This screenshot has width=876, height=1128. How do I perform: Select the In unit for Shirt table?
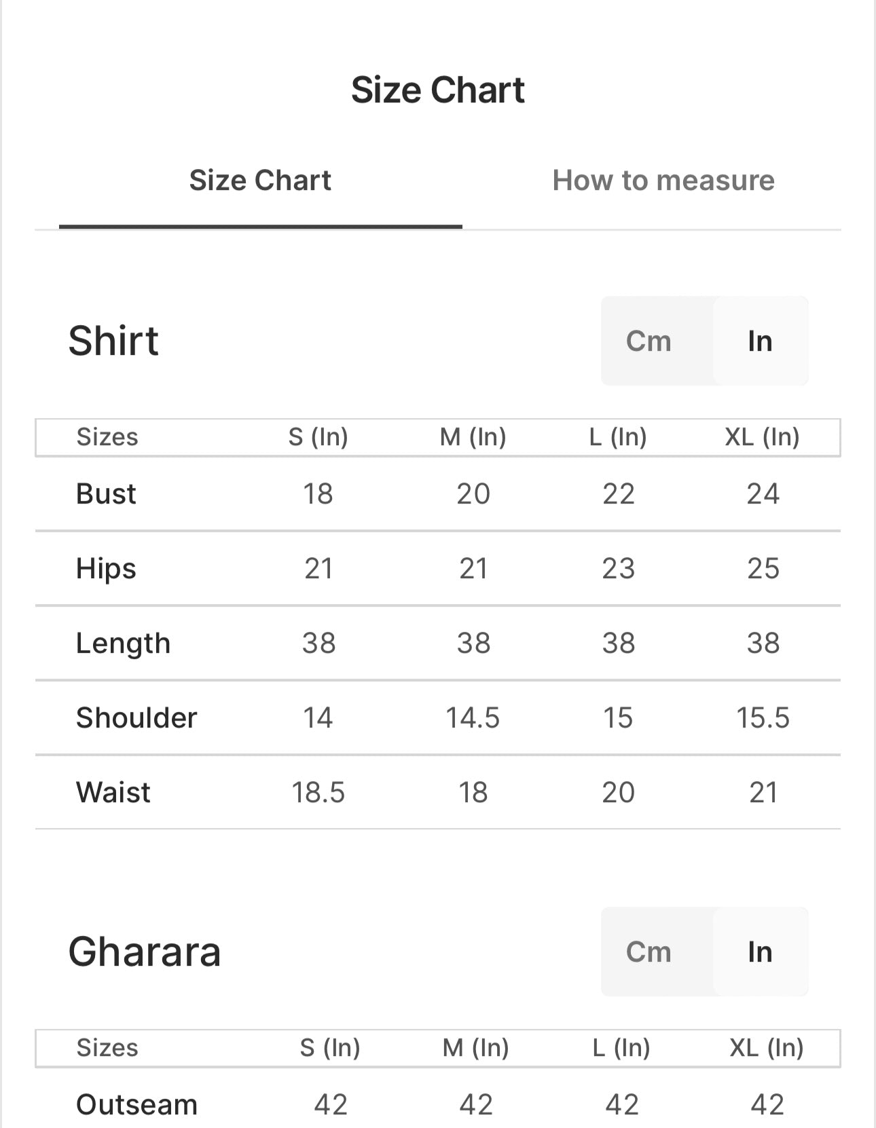[x=760, y=341]
